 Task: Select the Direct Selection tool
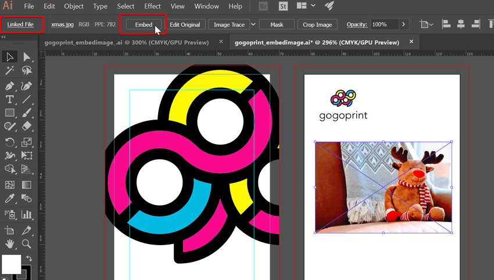(x=27, y=56)
